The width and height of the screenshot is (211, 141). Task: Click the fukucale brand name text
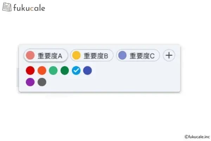(29, 8)
